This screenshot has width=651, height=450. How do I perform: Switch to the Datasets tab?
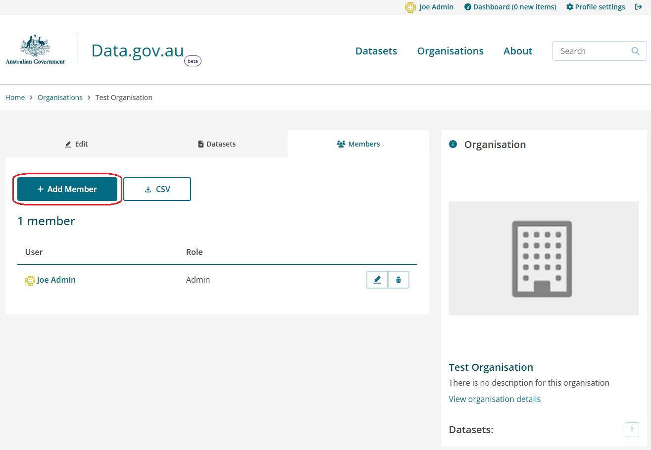(x=217, y=144)
